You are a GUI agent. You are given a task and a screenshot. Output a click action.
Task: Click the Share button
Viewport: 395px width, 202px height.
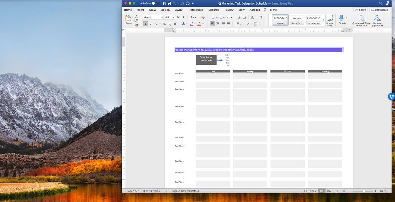tap(360, 10)
